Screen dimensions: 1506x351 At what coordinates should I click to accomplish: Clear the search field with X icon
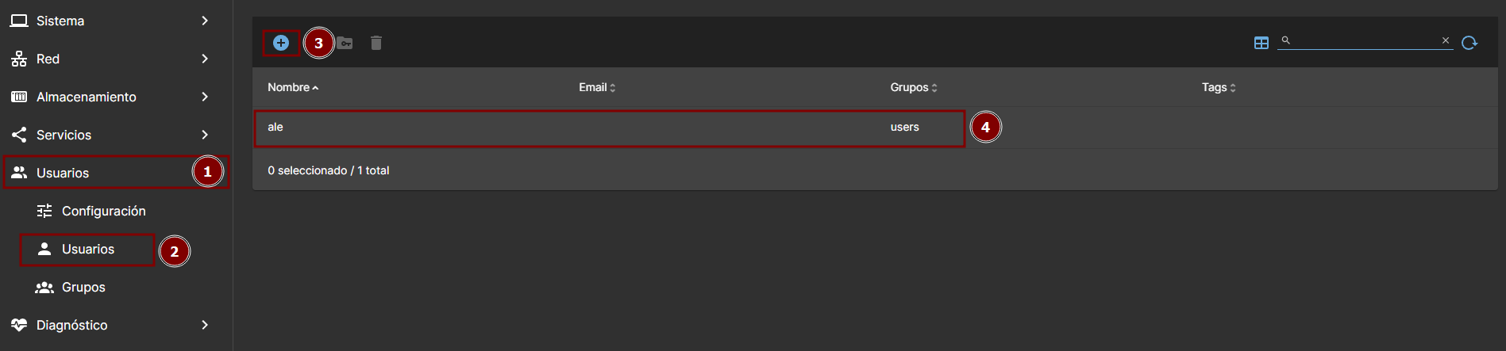click(x=1445, y=40)
